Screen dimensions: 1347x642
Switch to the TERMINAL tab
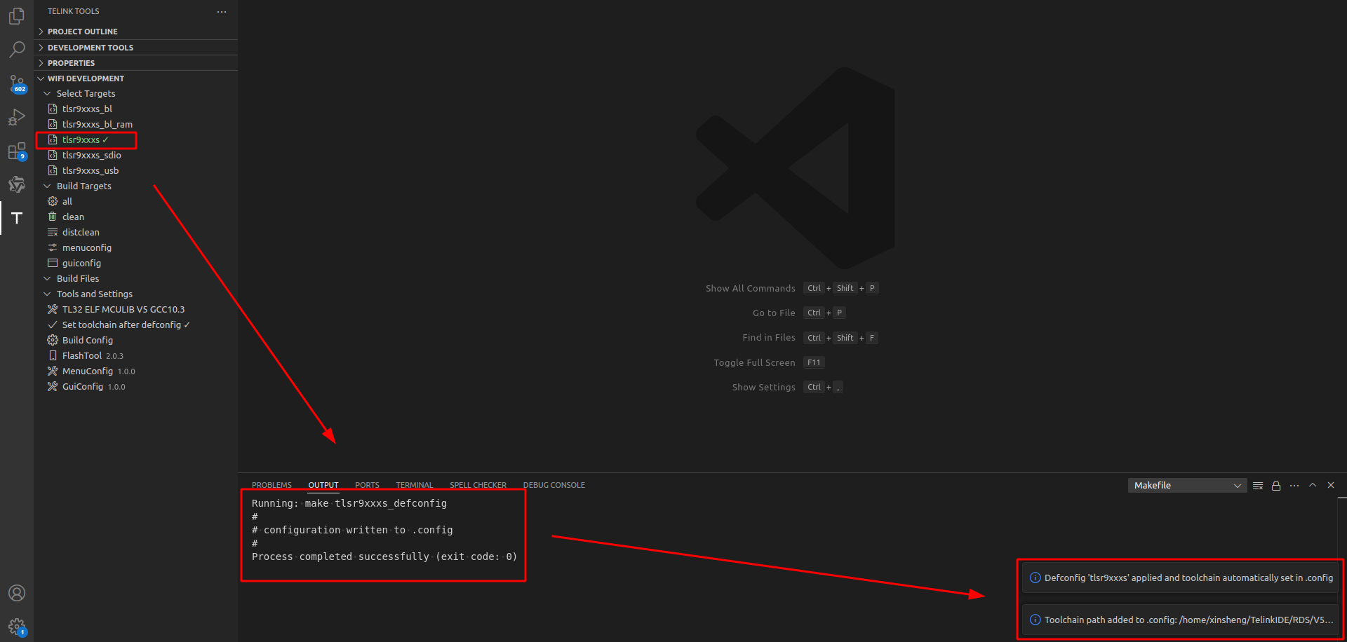pyautogui.click(x=415, y=484)
